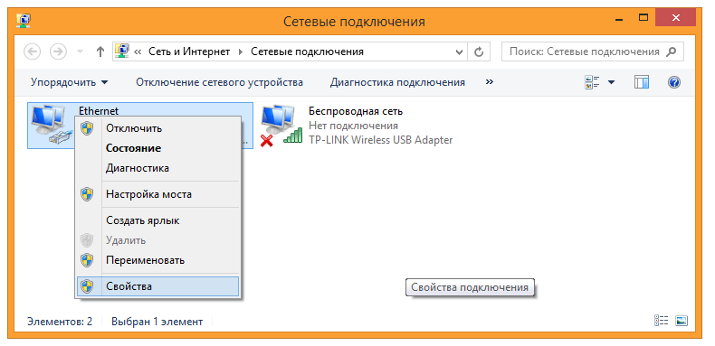Expand change view options arrow

click(611, 82)
